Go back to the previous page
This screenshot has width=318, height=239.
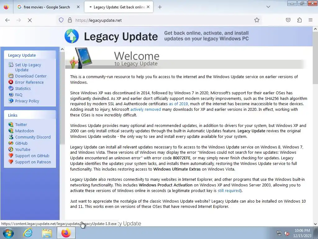tap(7, 20)
